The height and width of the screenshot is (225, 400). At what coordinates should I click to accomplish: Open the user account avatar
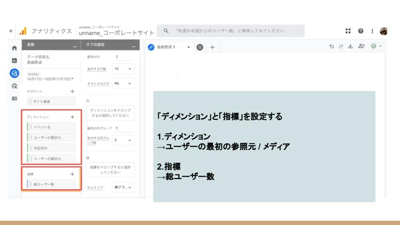click(x=383, y=31)
